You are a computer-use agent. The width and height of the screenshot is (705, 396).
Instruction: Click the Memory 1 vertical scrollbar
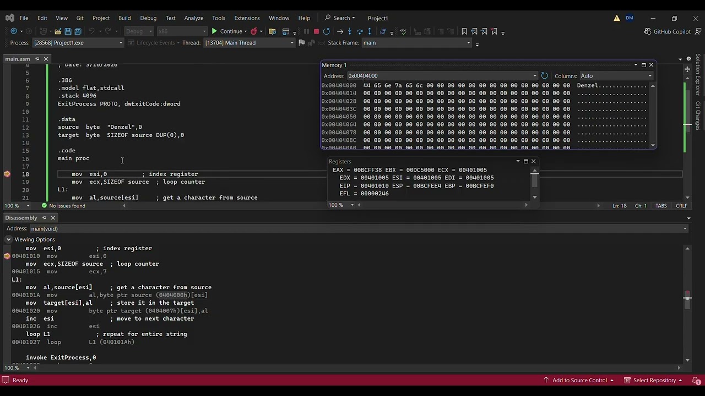[653, 116]
